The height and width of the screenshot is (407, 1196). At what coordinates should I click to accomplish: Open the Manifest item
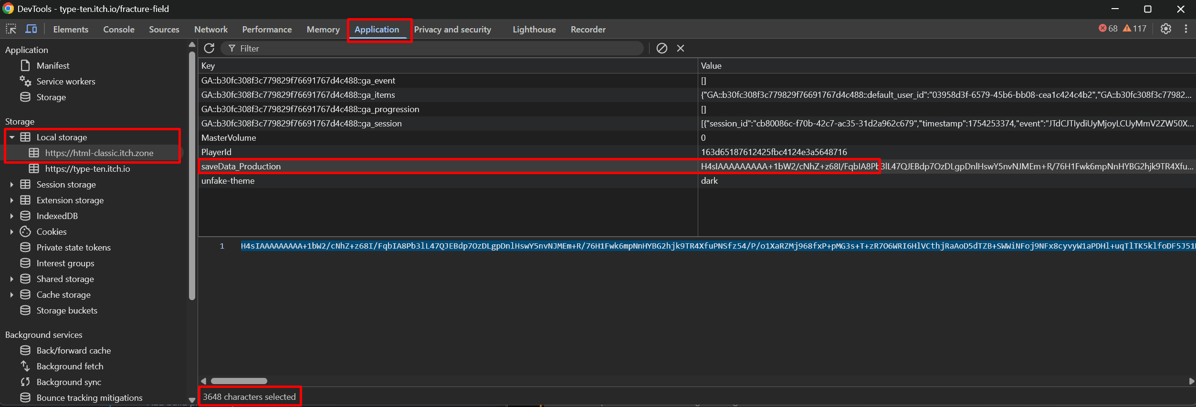click(x=53, y=65)
